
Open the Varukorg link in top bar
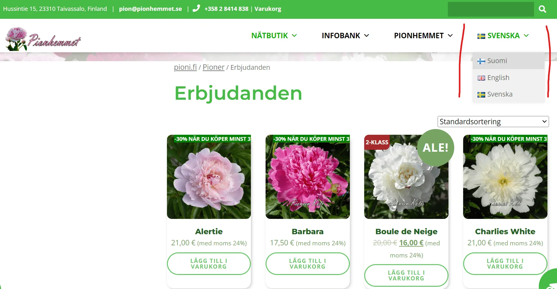pyautogui.click(x=267, y=9)
